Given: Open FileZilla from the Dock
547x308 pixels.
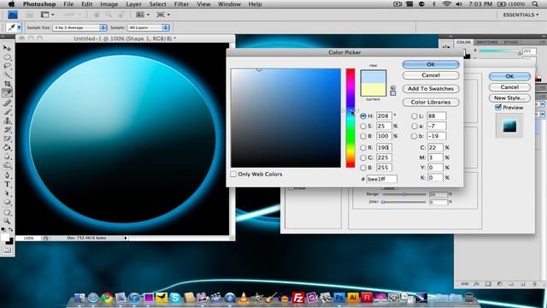Looking at the screenshot, I should 297,298.
